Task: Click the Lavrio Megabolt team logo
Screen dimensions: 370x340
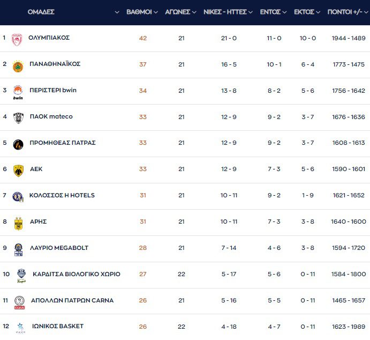Action: coord(18,249)
